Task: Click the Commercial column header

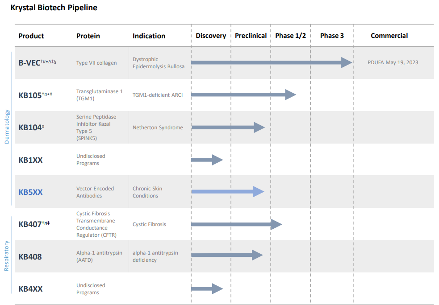Action: [389, 36]
